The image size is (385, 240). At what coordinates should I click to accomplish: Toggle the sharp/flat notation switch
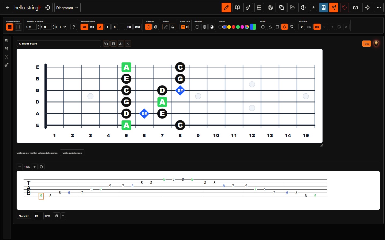185,27
